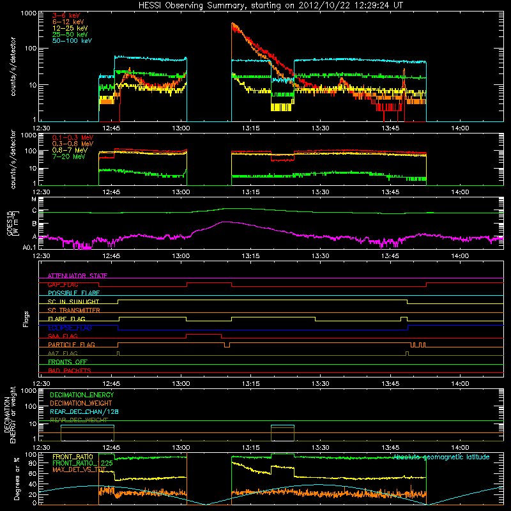This screenshot has width=511, height=511.
Task: Click the 6-12 keV legend label
Action: pos(68,22)
